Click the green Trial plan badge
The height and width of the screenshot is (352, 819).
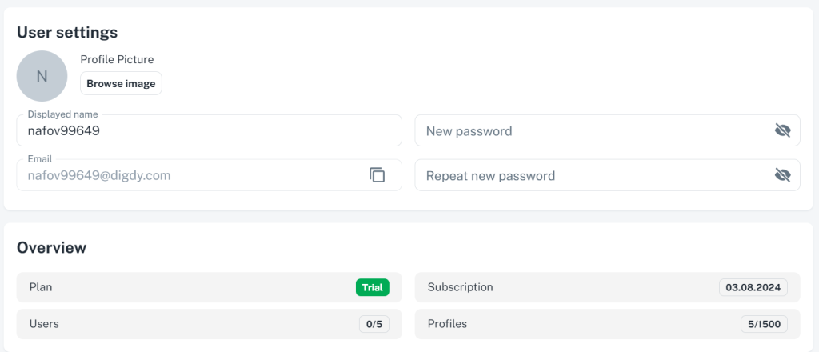pos(373,287)
